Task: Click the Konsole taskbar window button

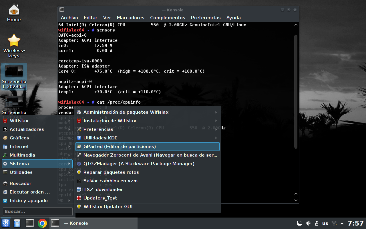Action: [94, 223]
